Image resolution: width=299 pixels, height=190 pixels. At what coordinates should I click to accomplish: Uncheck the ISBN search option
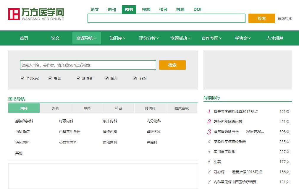(x=135, y=78)
